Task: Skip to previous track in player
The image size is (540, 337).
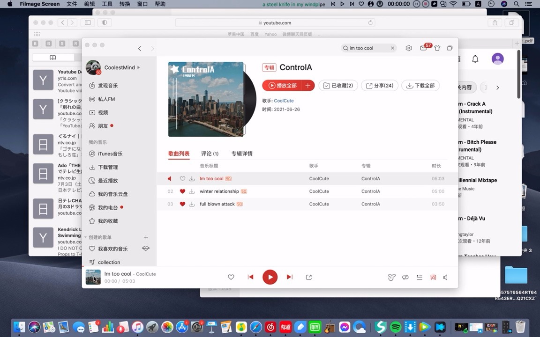Action: (x=250, y=277)
